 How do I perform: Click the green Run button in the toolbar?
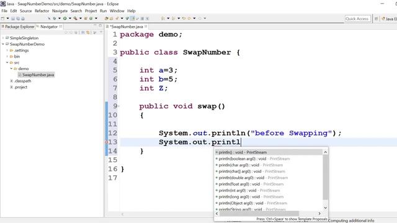point(65,19)
